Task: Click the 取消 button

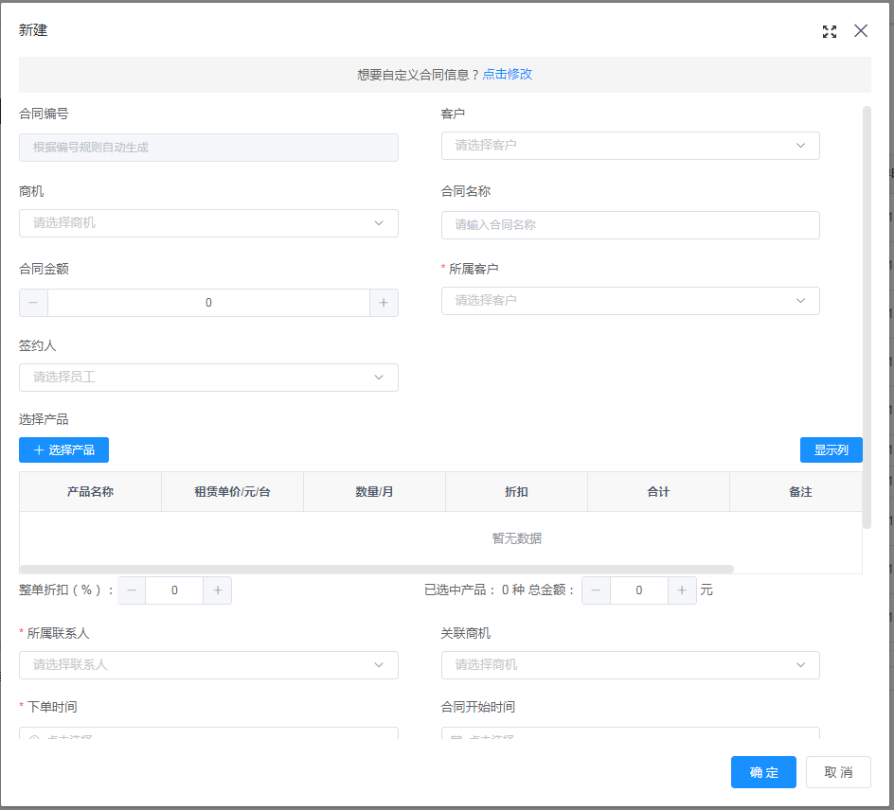Action: (838, 772)
